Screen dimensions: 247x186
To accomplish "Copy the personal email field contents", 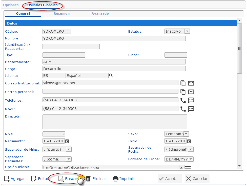I will pyautogui.click(x=183, y=92).
